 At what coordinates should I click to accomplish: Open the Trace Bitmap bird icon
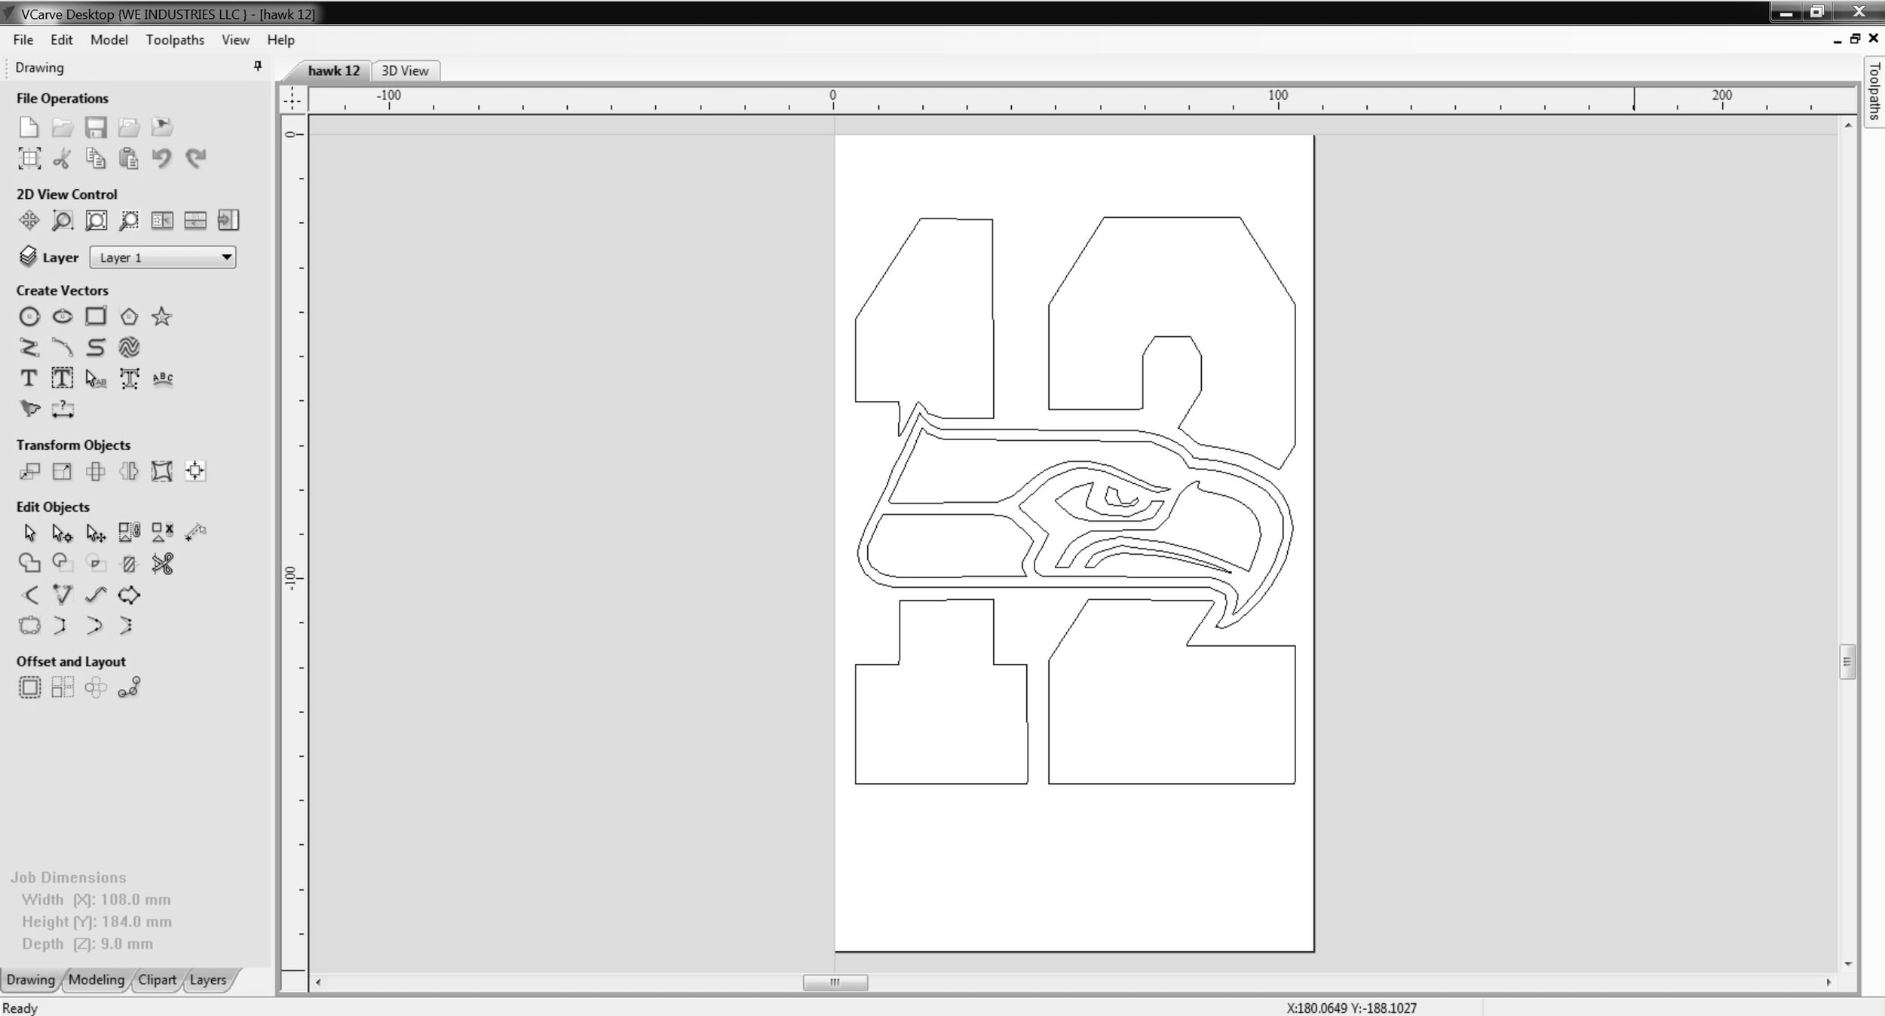click(29, 409)
